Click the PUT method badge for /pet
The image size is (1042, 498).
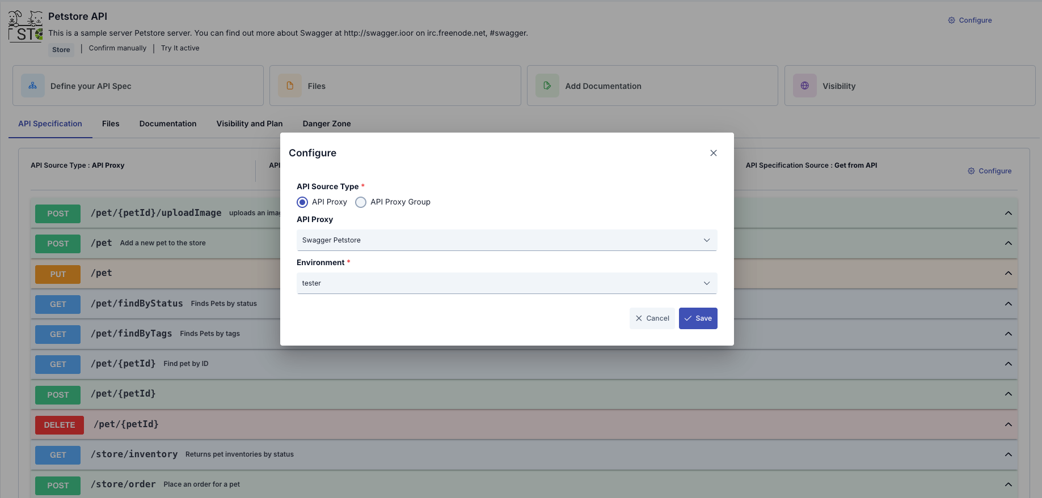point(58,274)
